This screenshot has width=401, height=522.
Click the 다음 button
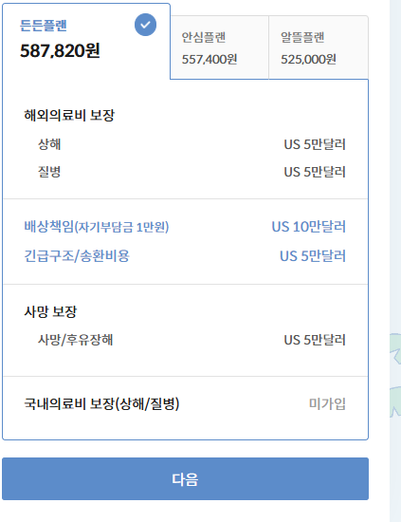(185, 478)
